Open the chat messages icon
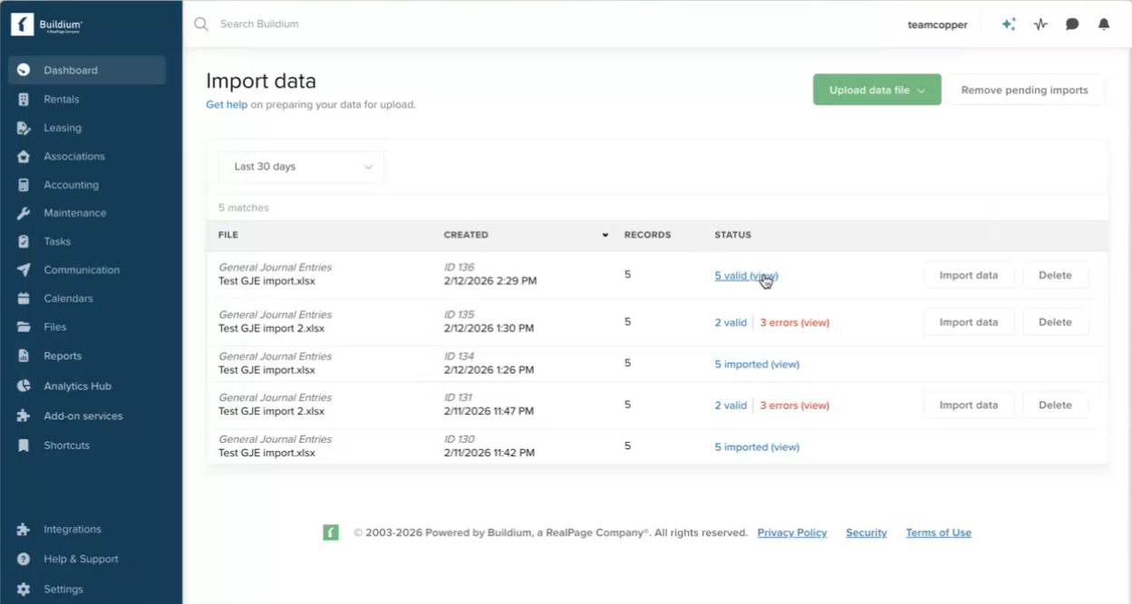The width and height of the screenshot is (1132, 604). (1072, 24)
